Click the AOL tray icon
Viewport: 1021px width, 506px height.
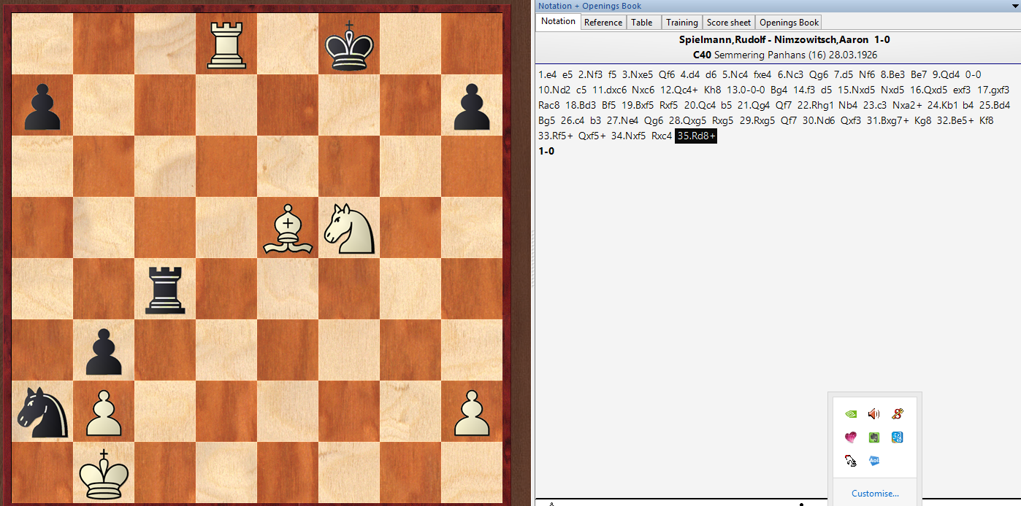(x=874, y=461)
